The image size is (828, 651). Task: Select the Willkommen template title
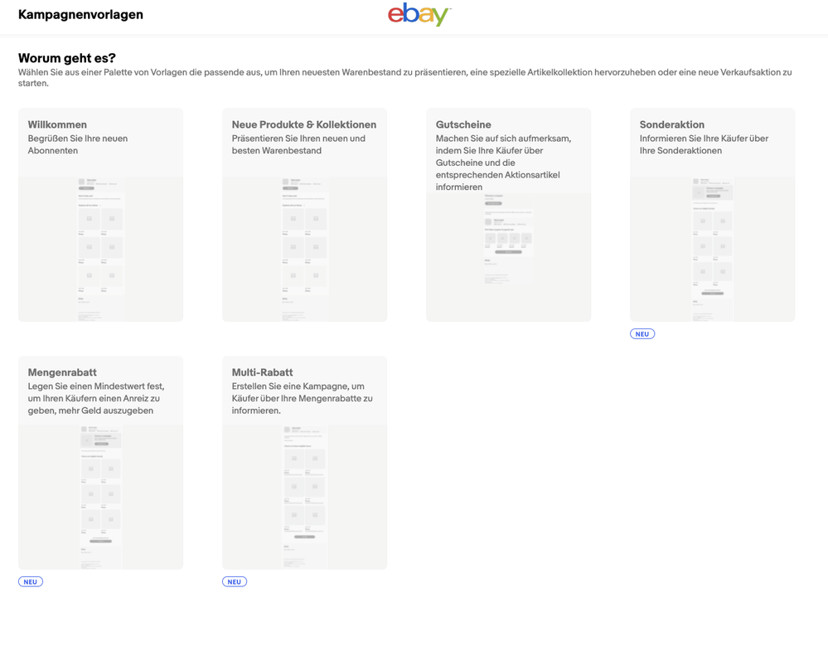[57, 124]
